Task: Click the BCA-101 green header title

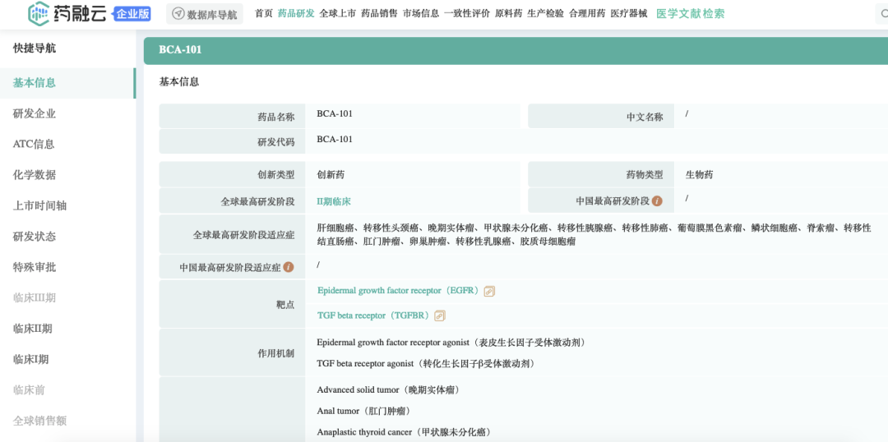Action: pyautogui.click(x=180, y=50)
